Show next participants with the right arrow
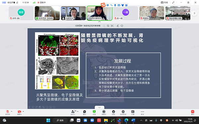 pyautogui.click(x=194, y=13)
